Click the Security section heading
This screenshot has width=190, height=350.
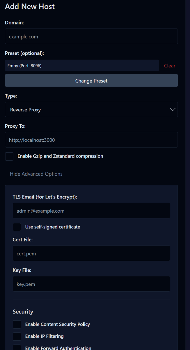click(23, 311)
